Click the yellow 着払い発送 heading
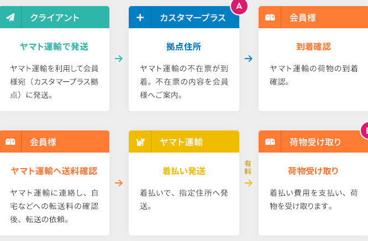The height and width of the screenshot is (241, 368). 184,171
